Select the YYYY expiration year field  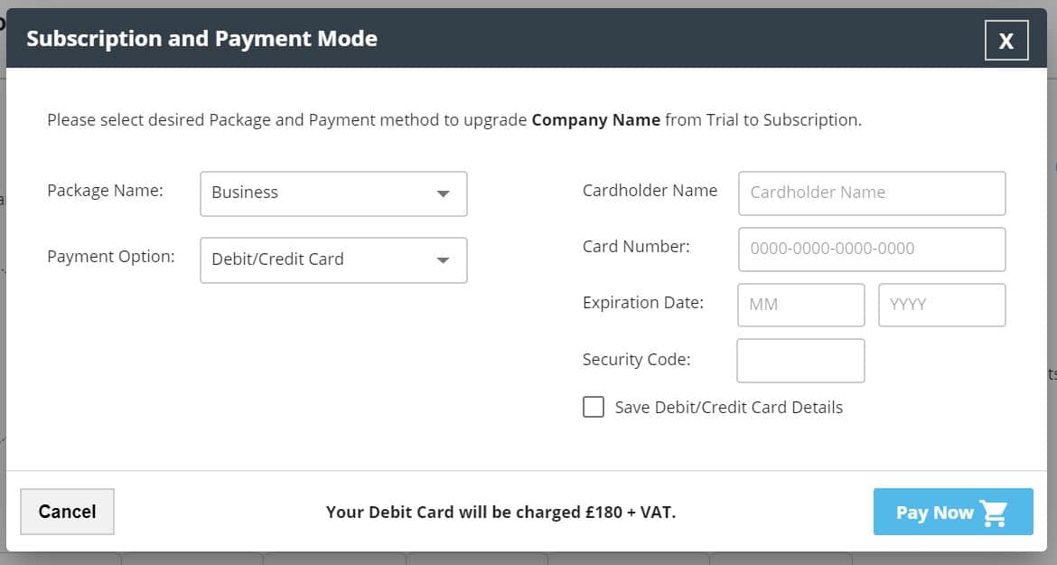[x=941, y=305]
